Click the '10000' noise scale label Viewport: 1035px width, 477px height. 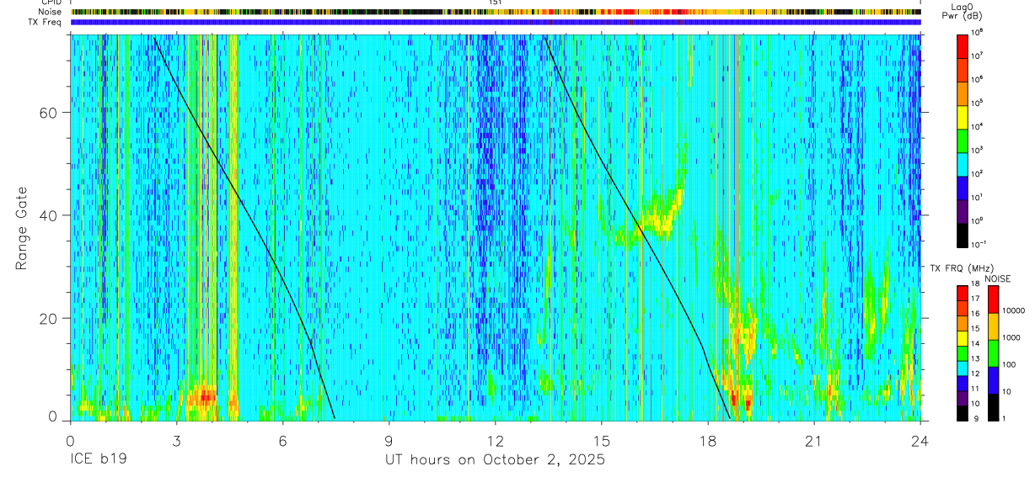tap(1014, 310)
